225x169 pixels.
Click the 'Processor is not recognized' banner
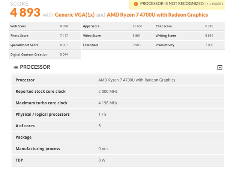[x=171, y=4]
